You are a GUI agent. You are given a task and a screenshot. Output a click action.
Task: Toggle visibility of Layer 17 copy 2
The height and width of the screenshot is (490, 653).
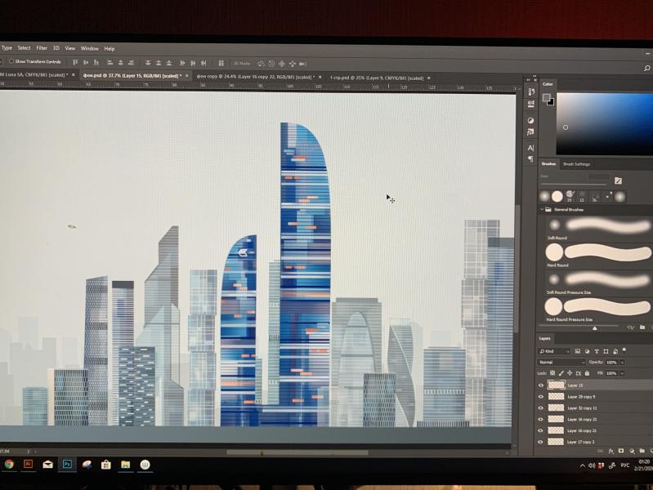tap(540, 442)
